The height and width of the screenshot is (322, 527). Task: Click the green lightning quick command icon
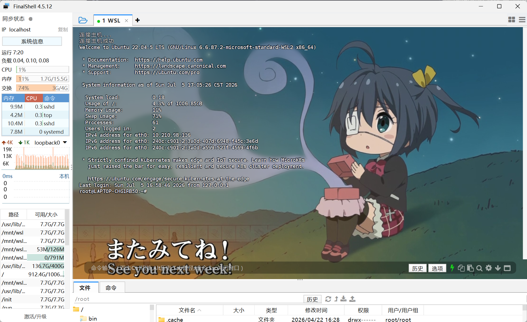click(x=452, y=268)
